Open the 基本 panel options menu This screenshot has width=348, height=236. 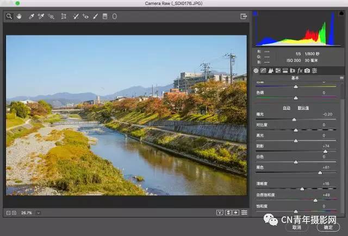[341, 78]
